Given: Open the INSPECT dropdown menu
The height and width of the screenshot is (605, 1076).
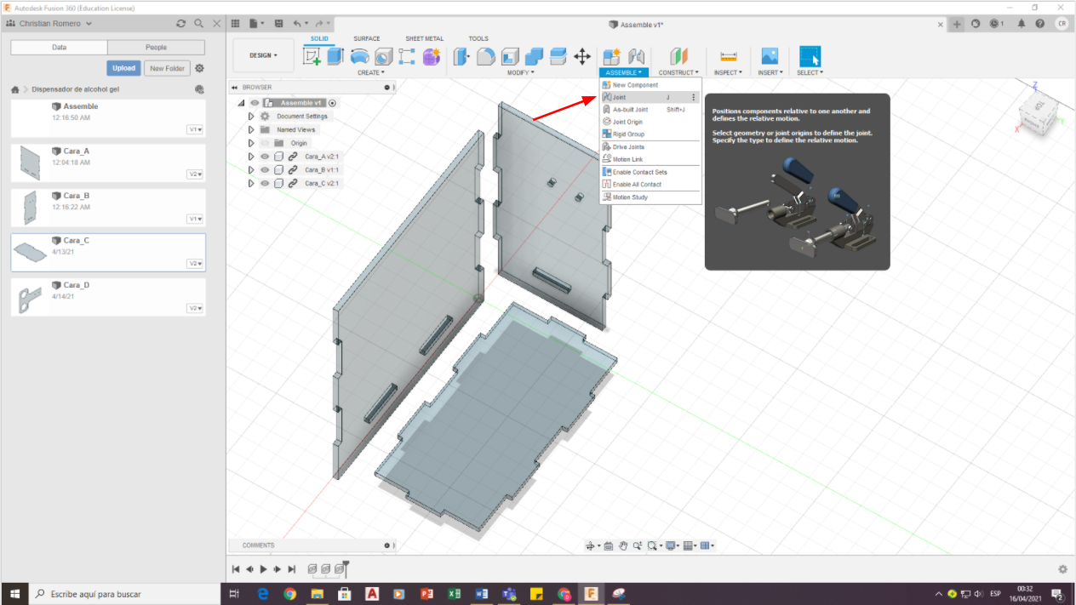Looking at the screenshot, I should pyautogui.click(x=728, y=72).
